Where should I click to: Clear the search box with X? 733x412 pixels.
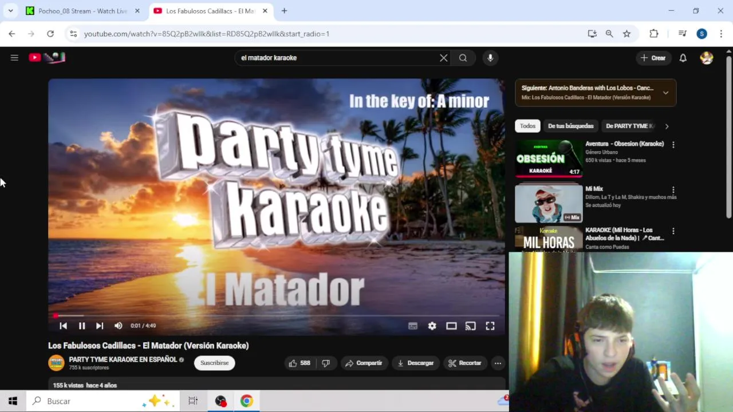(x=443, y=58)
